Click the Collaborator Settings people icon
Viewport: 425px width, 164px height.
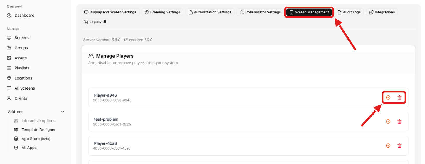(x=242, y=12)
